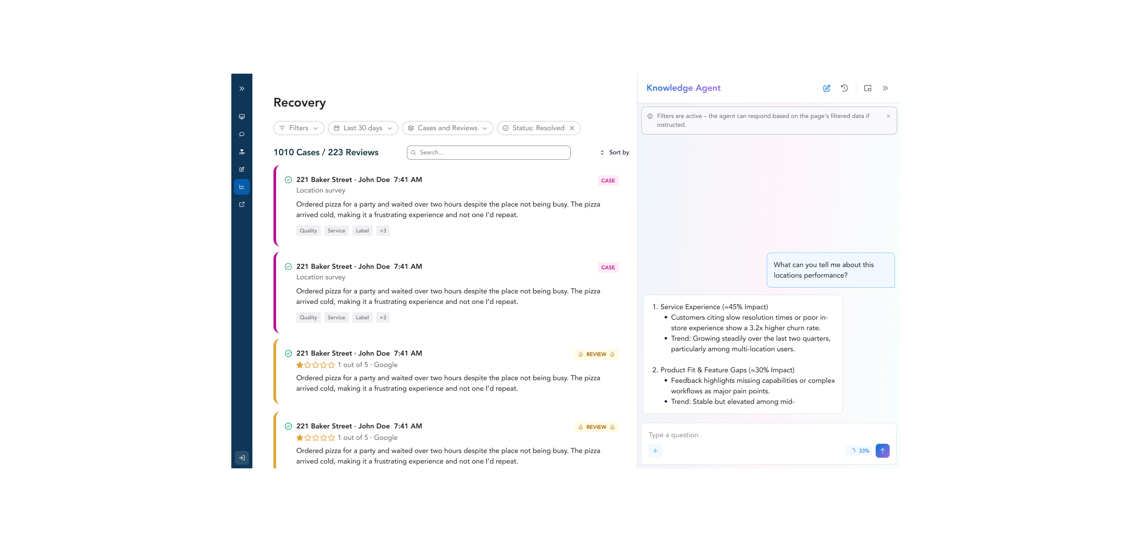Screen dimensions: 1132x542
Task: Expand the +3 tags on first case
Action: pyautogui.click(x=383, y=231)
